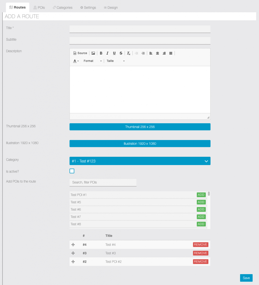Apply strikethrough text formatting
Viewport: 259px width, 285px height.
(121, 53)
